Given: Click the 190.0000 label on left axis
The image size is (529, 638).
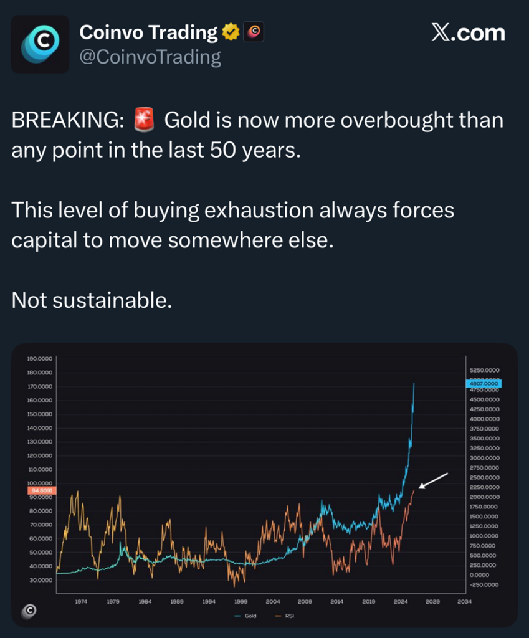Looking at the screenshot, I should click(39, 359).
